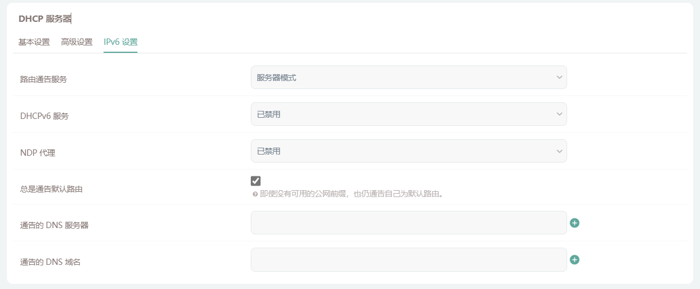This screenshot has width=700, height=289.
Task: Focus the 通告的 DNS 服务器 input field
Action: [x=408, y=223]
